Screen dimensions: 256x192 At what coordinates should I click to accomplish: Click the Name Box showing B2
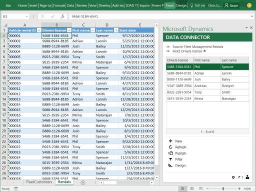click(x=13, y=16)
